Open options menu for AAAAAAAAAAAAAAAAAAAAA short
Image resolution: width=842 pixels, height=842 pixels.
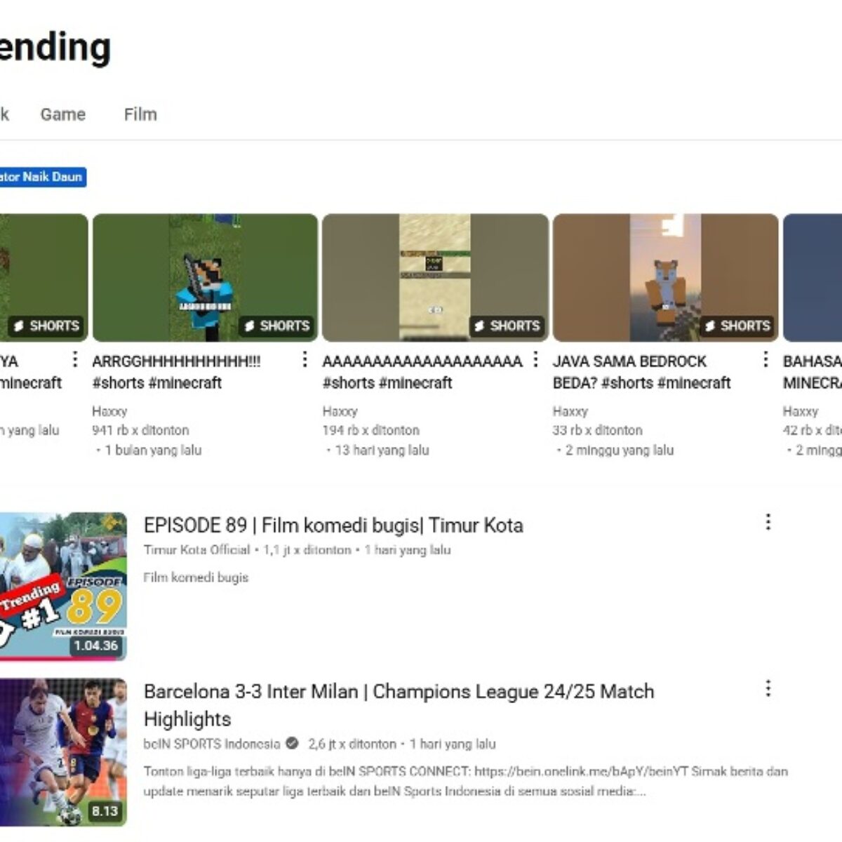535,359
